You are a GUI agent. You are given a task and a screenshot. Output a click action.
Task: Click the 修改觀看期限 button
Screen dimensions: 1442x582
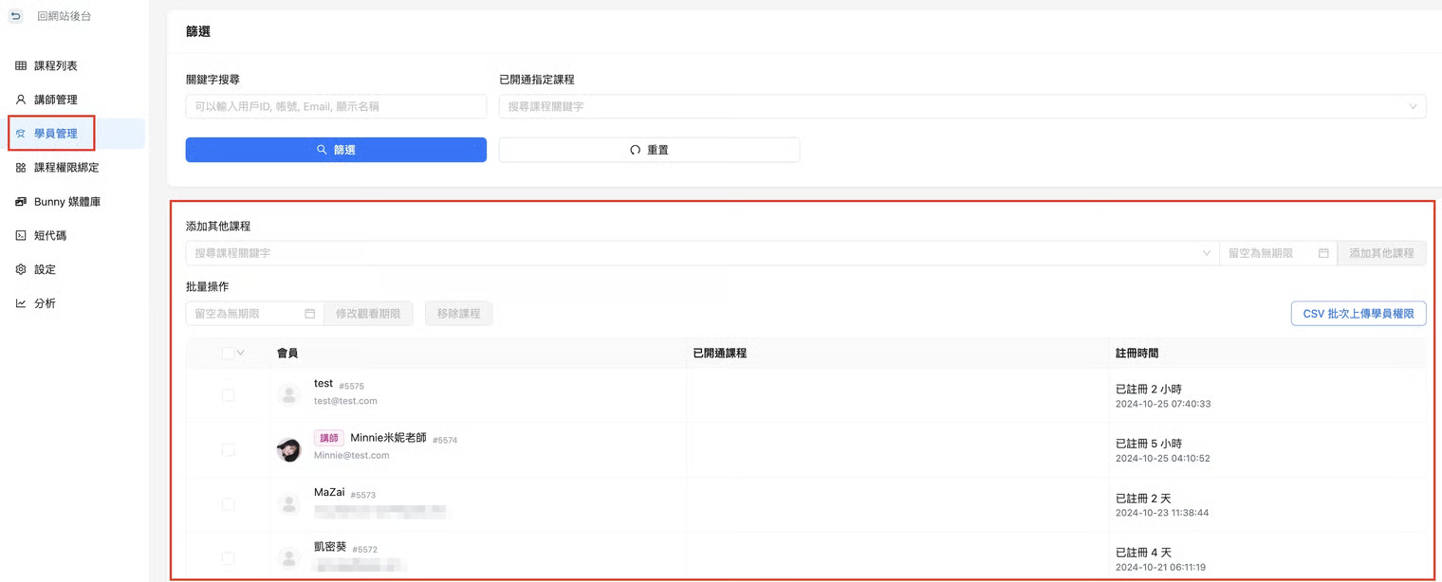pyautogui.click(x=368, y=314)
